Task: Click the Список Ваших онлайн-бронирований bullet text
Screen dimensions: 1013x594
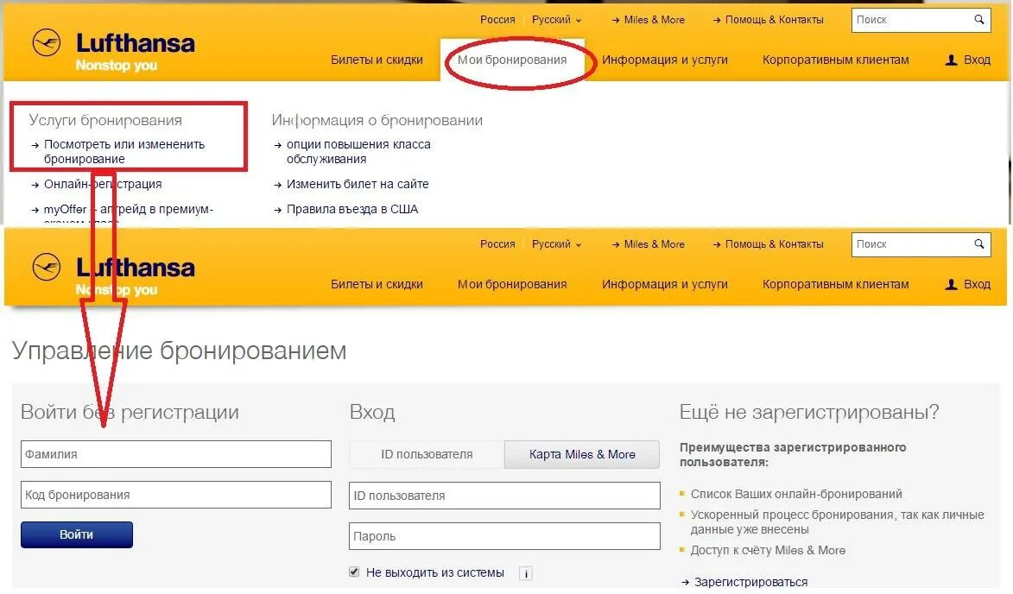Action: point(796,494)
